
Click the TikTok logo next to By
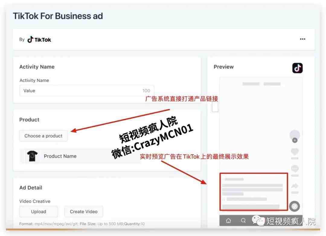point(39,39)
